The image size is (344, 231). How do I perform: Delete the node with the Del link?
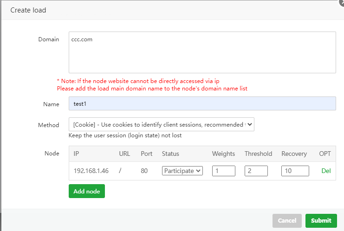point(326,171)
